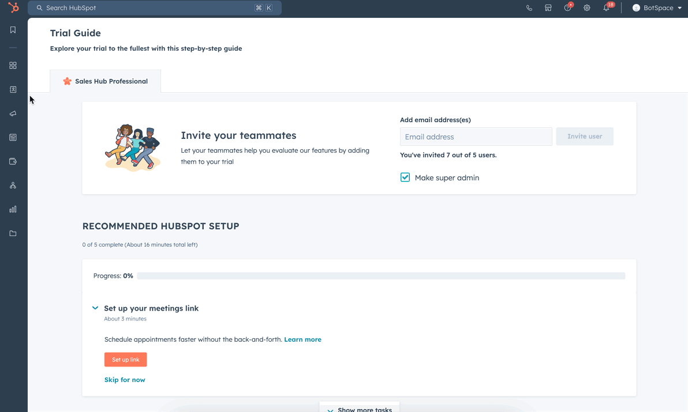Image resolution: width=688 pixels, height=412 pixels.
Task: Focus the Search HubSpot field
Action: 155,8
